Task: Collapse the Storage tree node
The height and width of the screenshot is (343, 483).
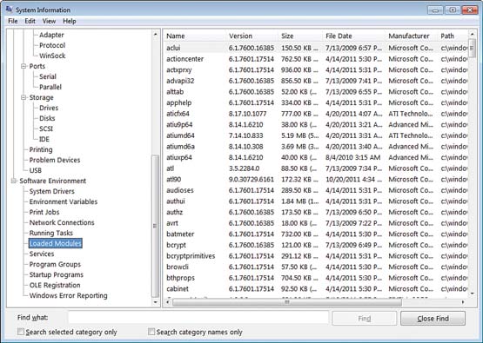Action: pyautogui.click(x=23, y=97)
